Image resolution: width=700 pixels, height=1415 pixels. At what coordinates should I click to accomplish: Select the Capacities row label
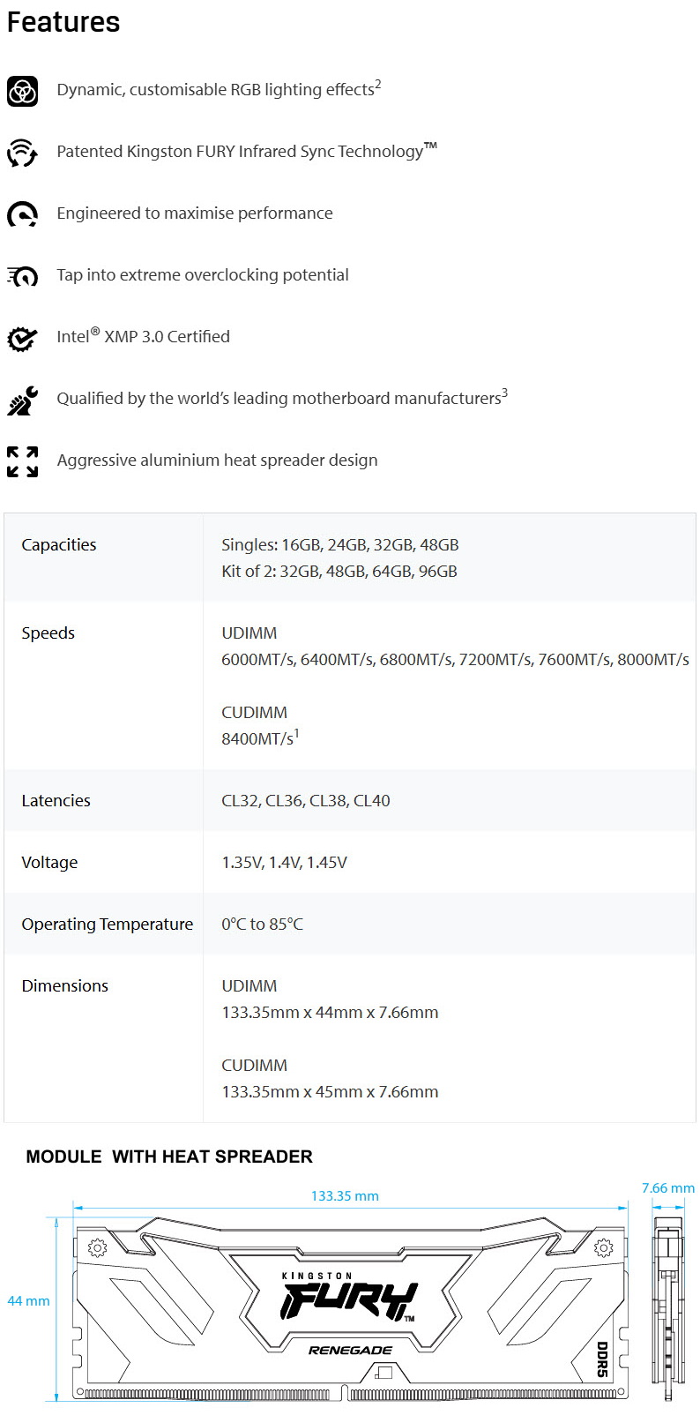click(59, 544)
